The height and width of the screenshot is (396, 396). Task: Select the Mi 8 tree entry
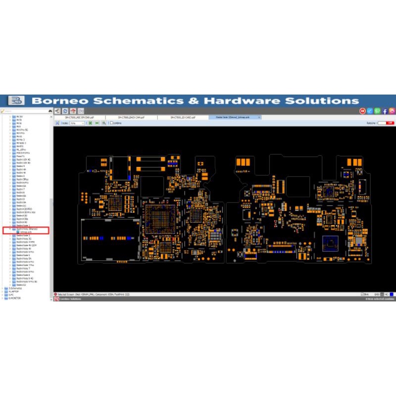(x=19, y=127)
